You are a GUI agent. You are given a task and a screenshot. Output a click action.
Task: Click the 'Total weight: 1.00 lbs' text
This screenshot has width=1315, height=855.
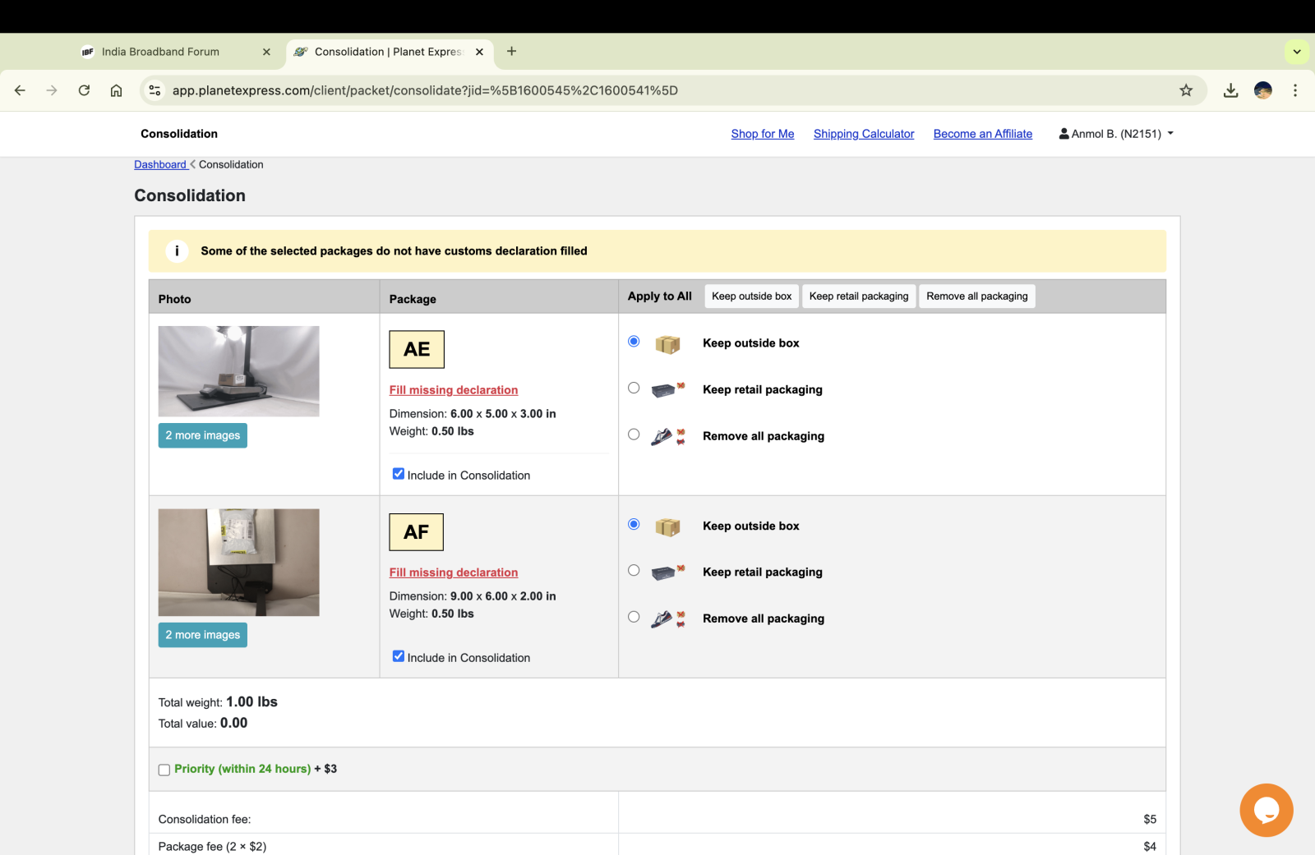tap(218, 702)
